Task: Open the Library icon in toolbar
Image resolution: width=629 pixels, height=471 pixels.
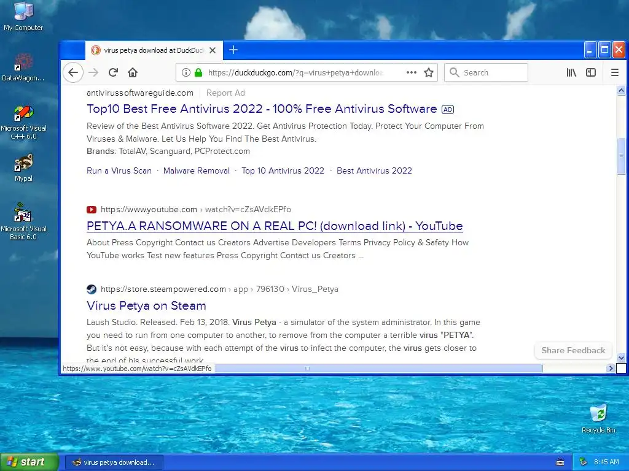Action: (x=571, y=72)
